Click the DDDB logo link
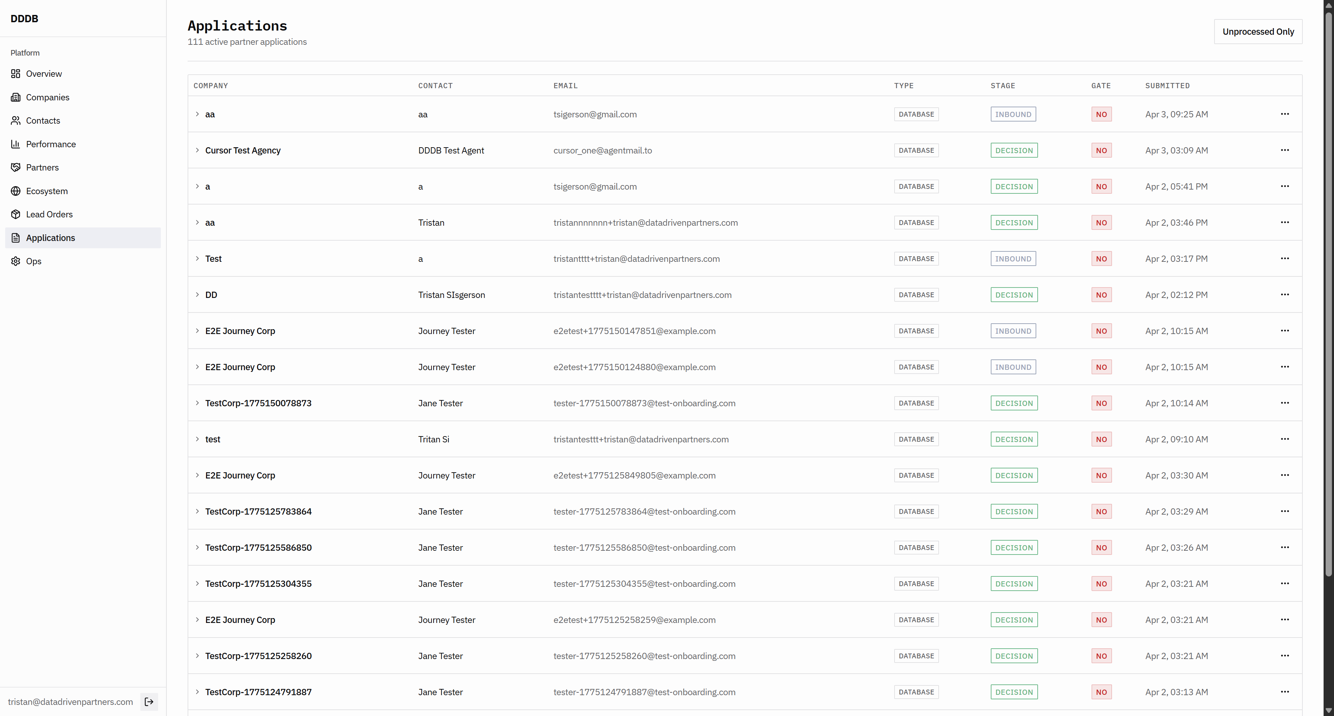This screenshot has width=1334, height=716. 24,19
